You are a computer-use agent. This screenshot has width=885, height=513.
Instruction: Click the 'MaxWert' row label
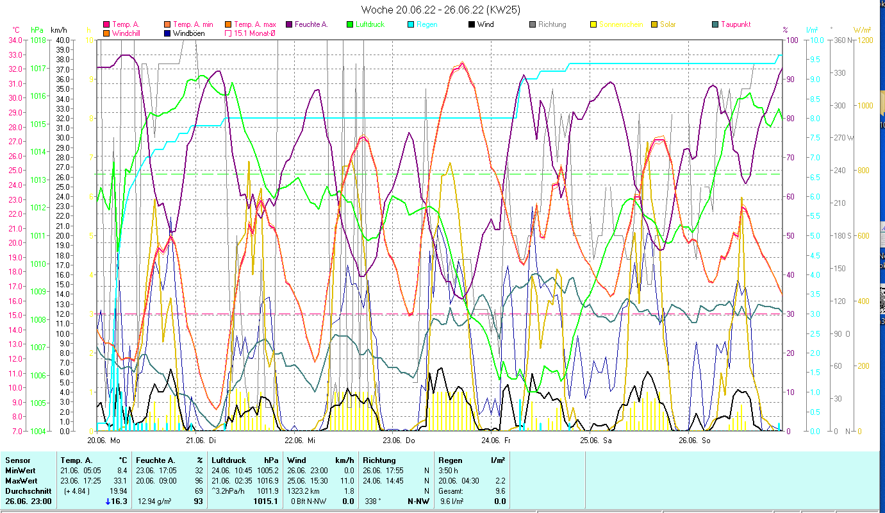[x=21, y=481]
